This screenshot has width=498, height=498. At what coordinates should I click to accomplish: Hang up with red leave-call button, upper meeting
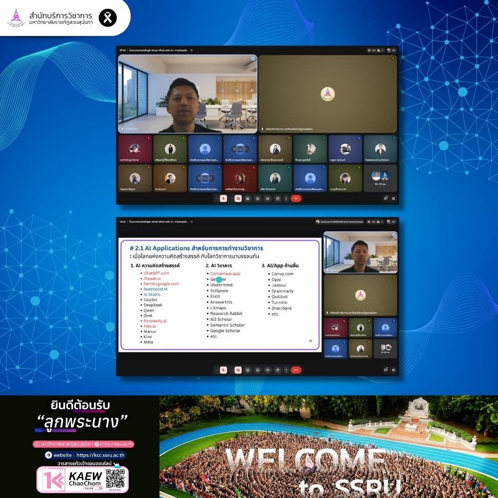point(296,199)
